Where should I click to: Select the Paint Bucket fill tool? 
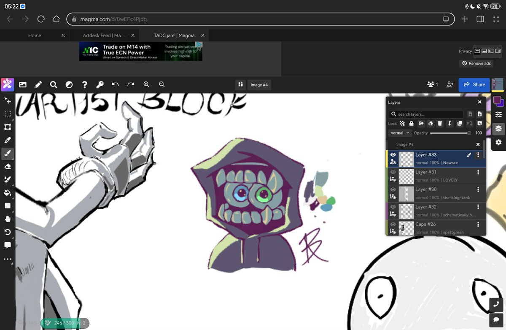(x=8, y=192)
